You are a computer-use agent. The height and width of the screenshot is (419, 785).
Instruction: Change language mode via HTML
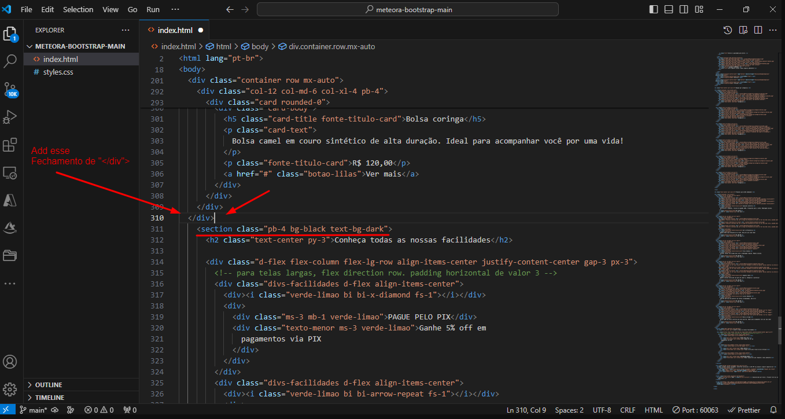(654, 410)
